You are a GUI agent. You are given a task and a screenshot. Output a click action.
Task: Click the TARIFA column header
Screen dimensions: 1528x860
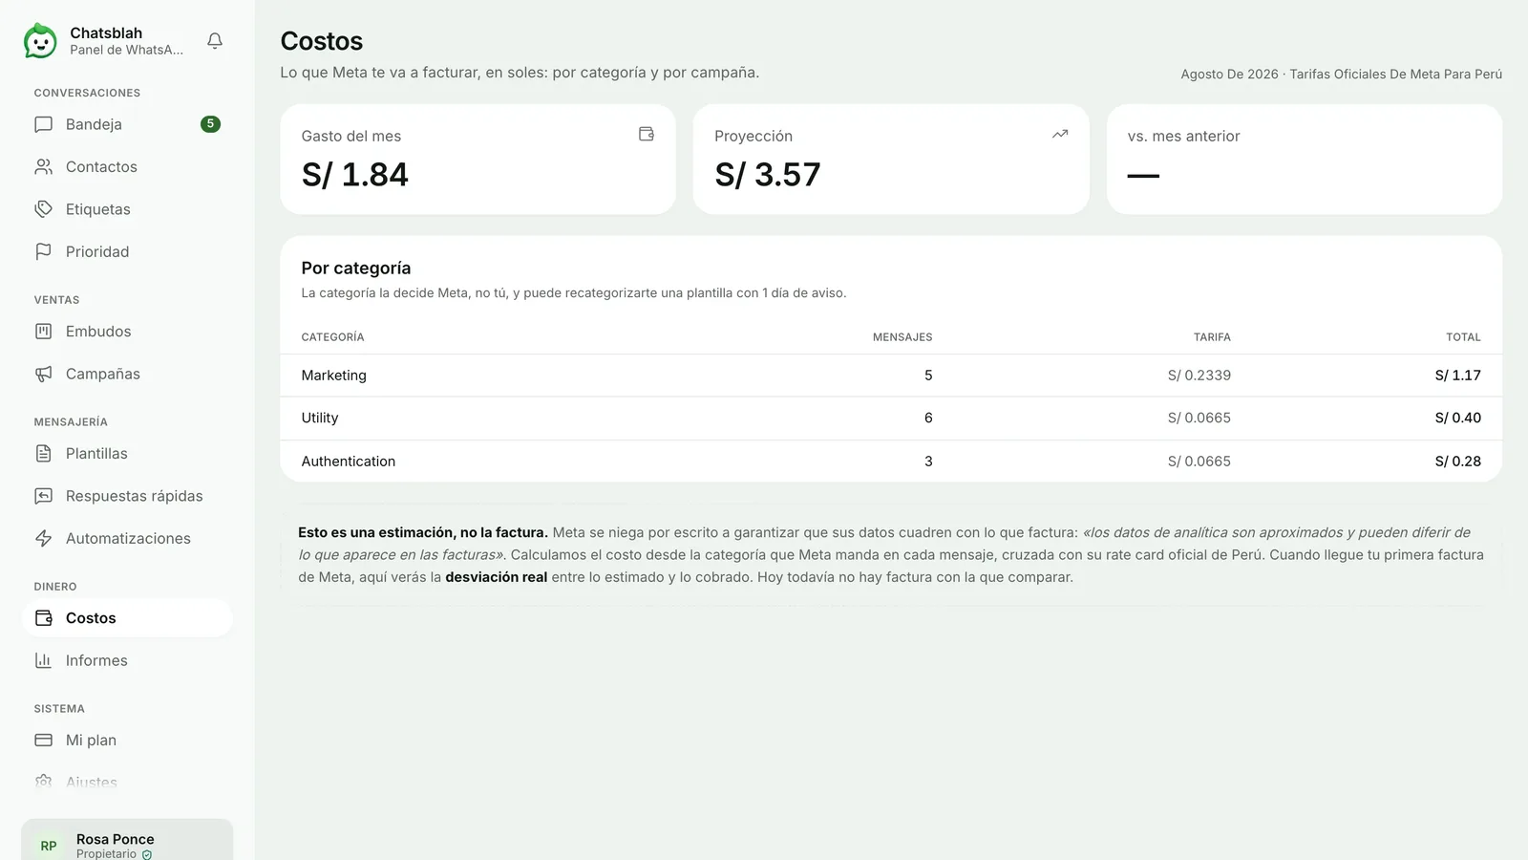(1212, 337)
